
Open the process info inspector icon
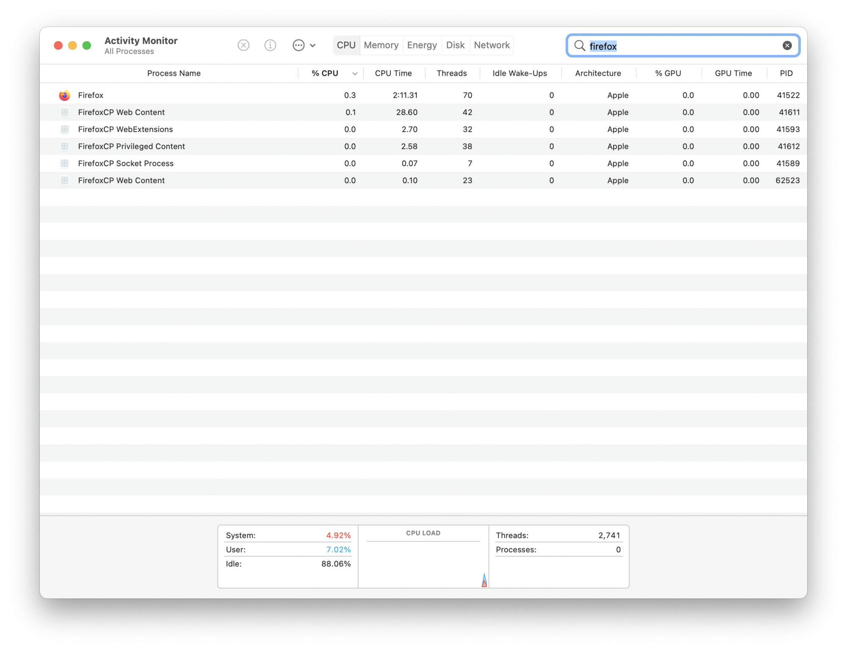pos(270,45)
